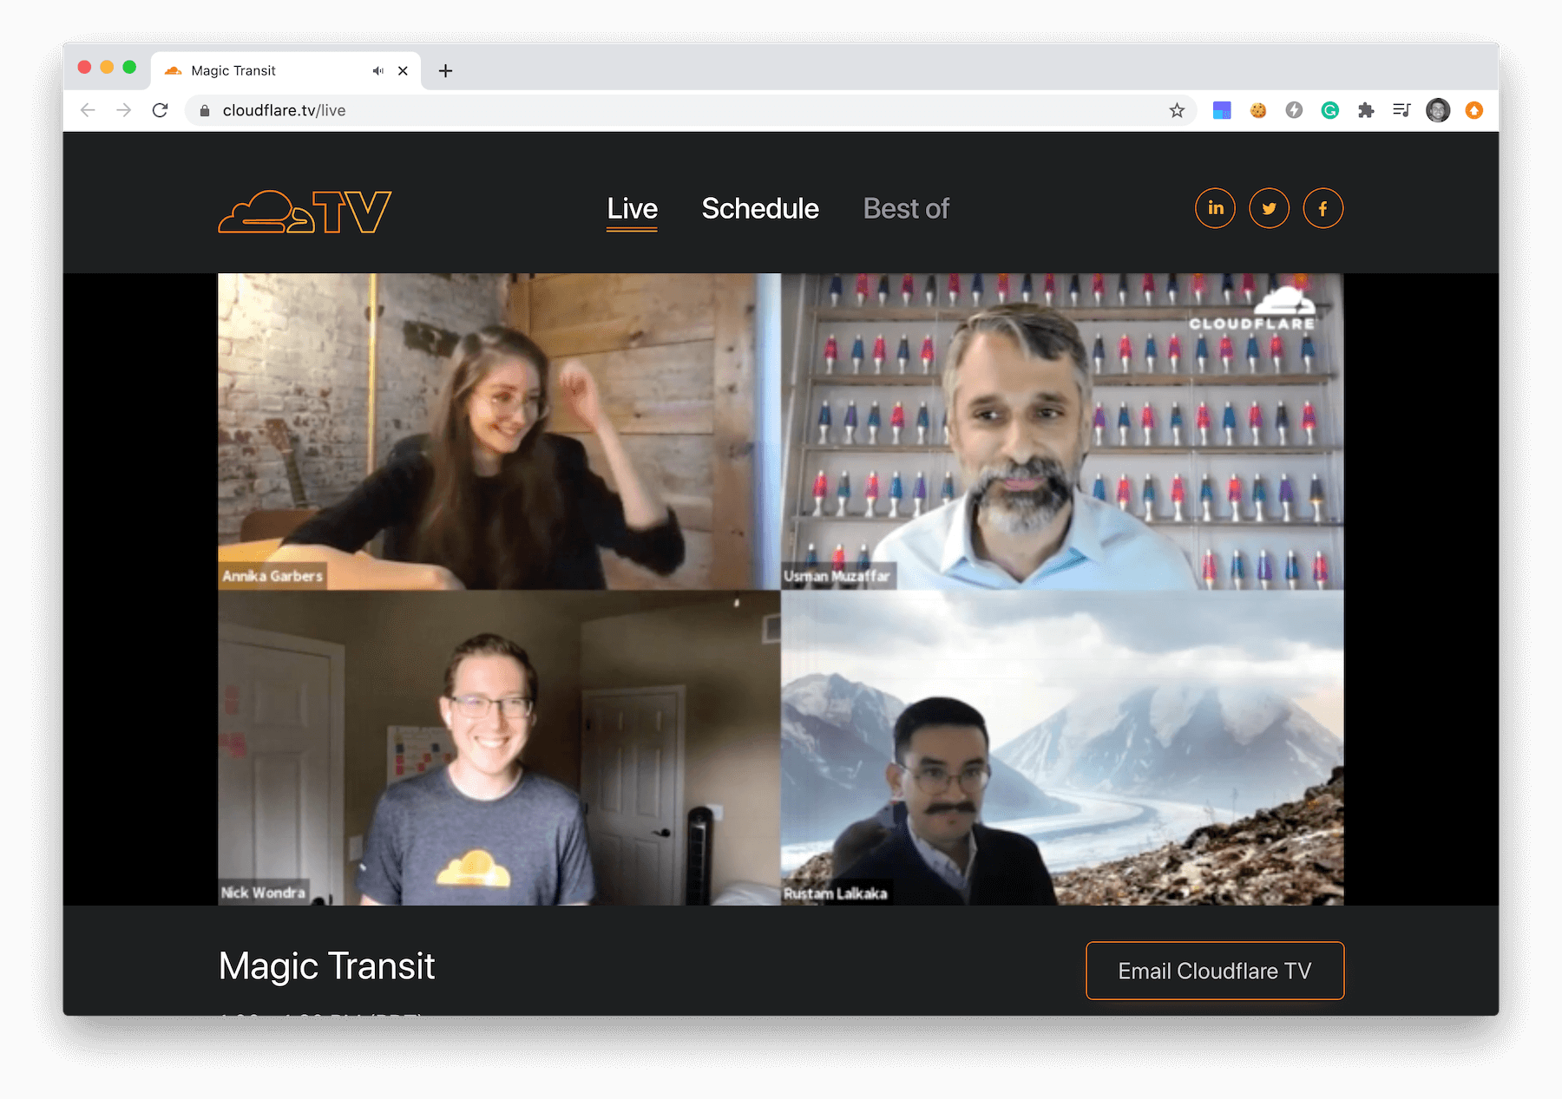Minimize the window with the yellow button
1562x1099 pixels.
pyautogui.click(x=107, y=68)
